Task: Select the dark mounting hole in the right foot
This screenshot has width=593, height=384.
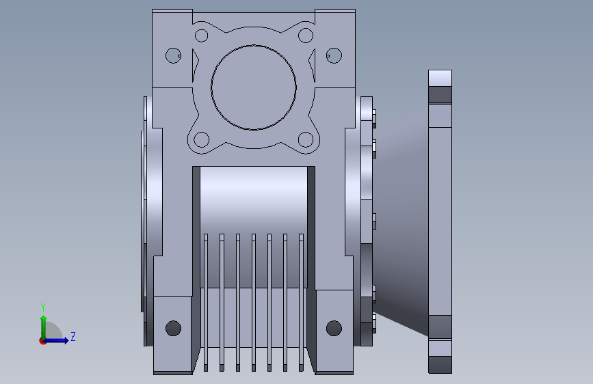Action: 334,328
